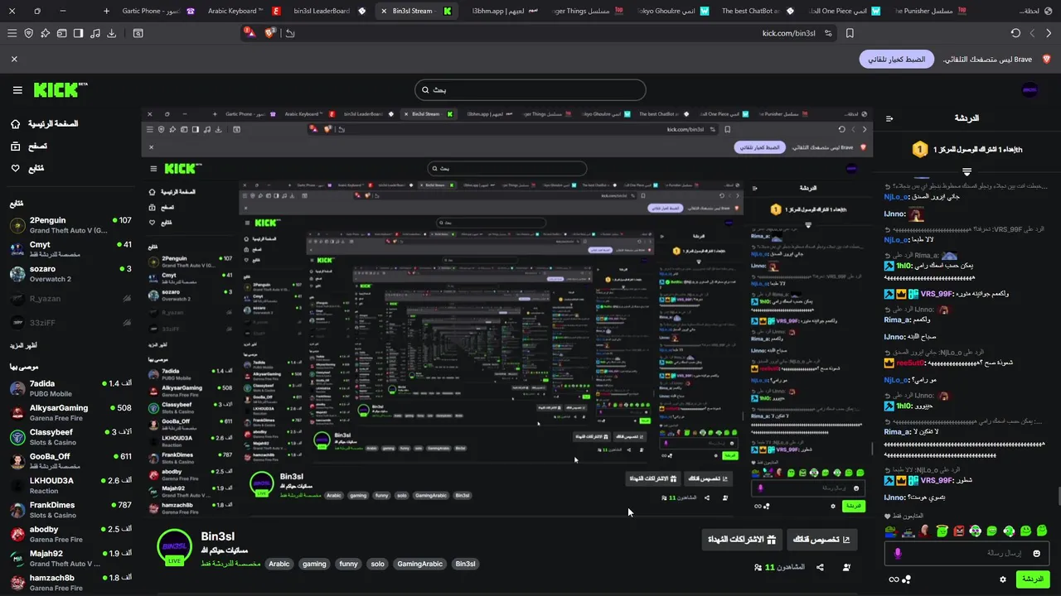Click the gifted subscriptions leaderboard banner in chat

click(x=967, y=149)
